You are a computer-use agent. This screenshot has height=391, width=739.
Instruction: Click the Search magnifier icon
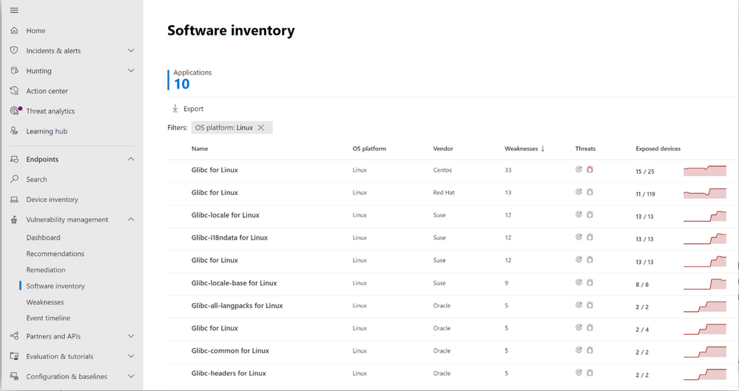click(14, 179)
